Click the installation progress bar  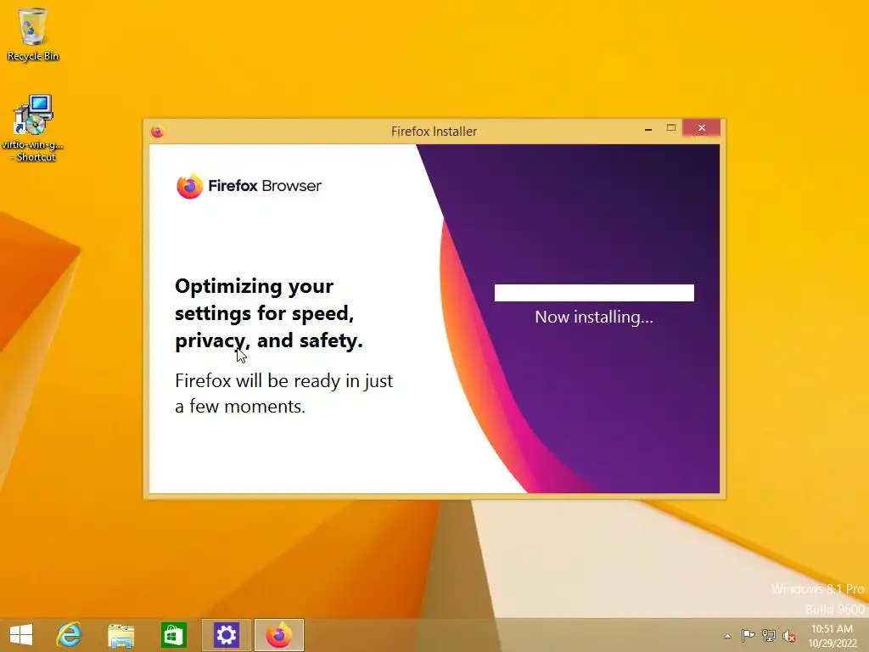coord(594,293)
